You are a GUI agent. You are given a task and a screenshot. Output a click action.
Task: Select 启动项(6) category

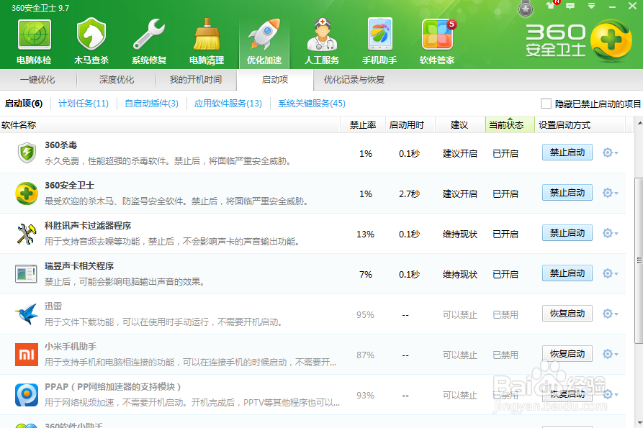(x=24, y=104)
